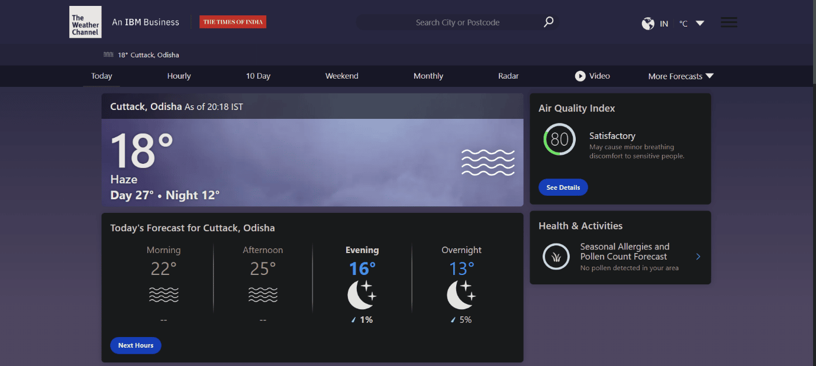
Task: Click the Cuttack, Odisha As of 20:18 IST header
Action: [x=176, y=107]
